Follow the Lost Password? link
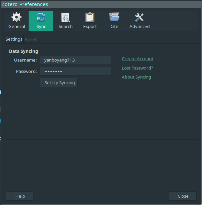Viewport: 202px width, 205px height. (137, 68)
